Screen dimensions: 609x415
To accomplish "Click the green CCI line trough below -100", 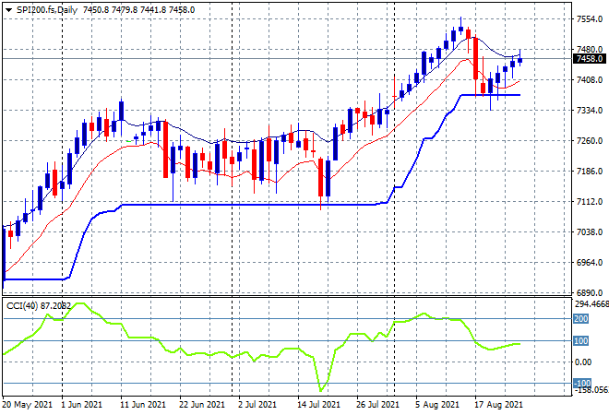I will click(x=321, y=390).
